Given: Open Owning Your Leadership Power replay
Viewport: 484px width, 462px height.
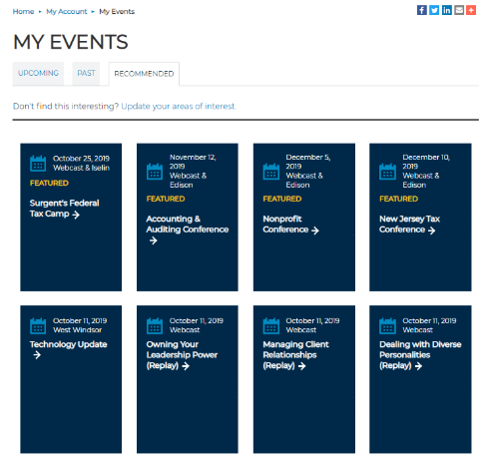Looking at the screenshot, I should (x=182, y=355).
